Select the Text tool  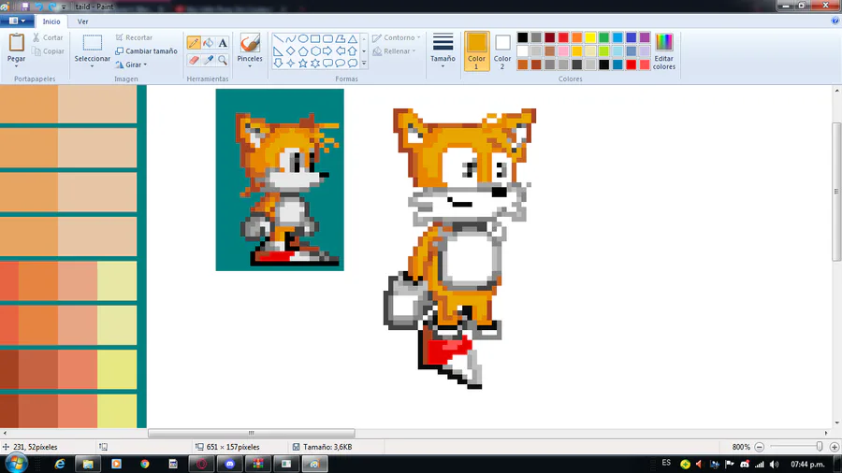pos(223,43)
